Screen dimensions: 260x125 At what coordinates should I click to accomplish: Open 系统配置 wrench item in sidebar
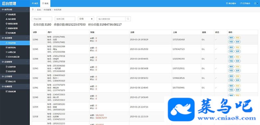(11, 14)
